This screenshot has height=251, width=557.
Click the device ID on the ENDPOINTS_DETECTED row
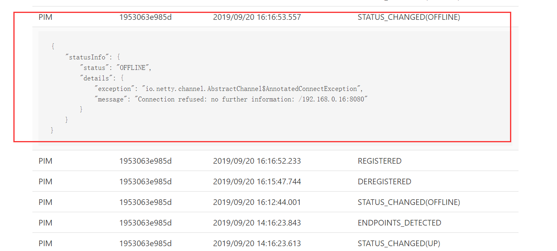point(145,223)
